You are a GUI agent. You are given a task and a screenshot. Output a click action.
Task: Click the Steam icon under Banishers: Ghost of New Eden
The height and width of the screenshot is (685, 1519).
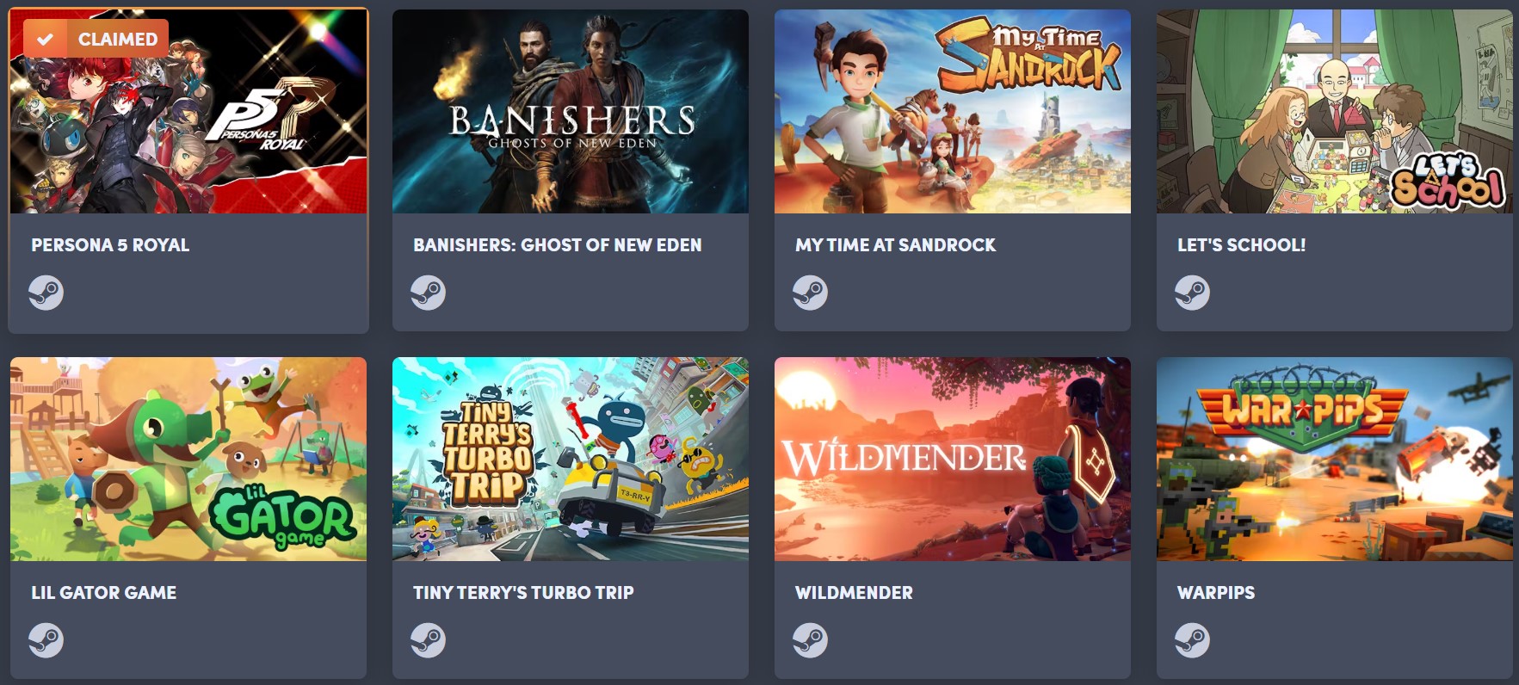pyautogui.click(x=428, y=293)
